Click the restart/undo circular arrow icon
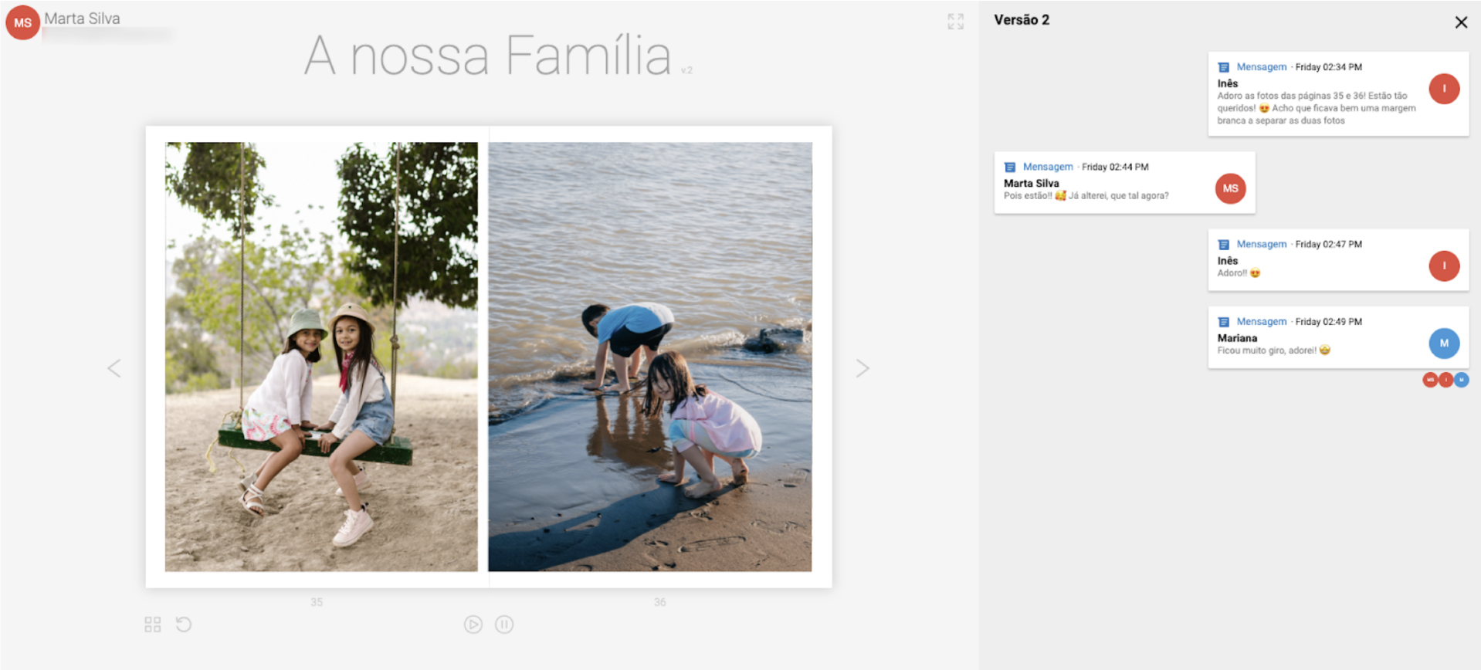This screenshot has width=1481, height=670. [183, 624]
